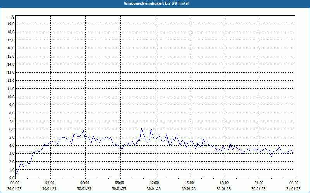Select the 9,0 y-axis label
Screen dimensions: 310x193
click(x=12, y=105)
